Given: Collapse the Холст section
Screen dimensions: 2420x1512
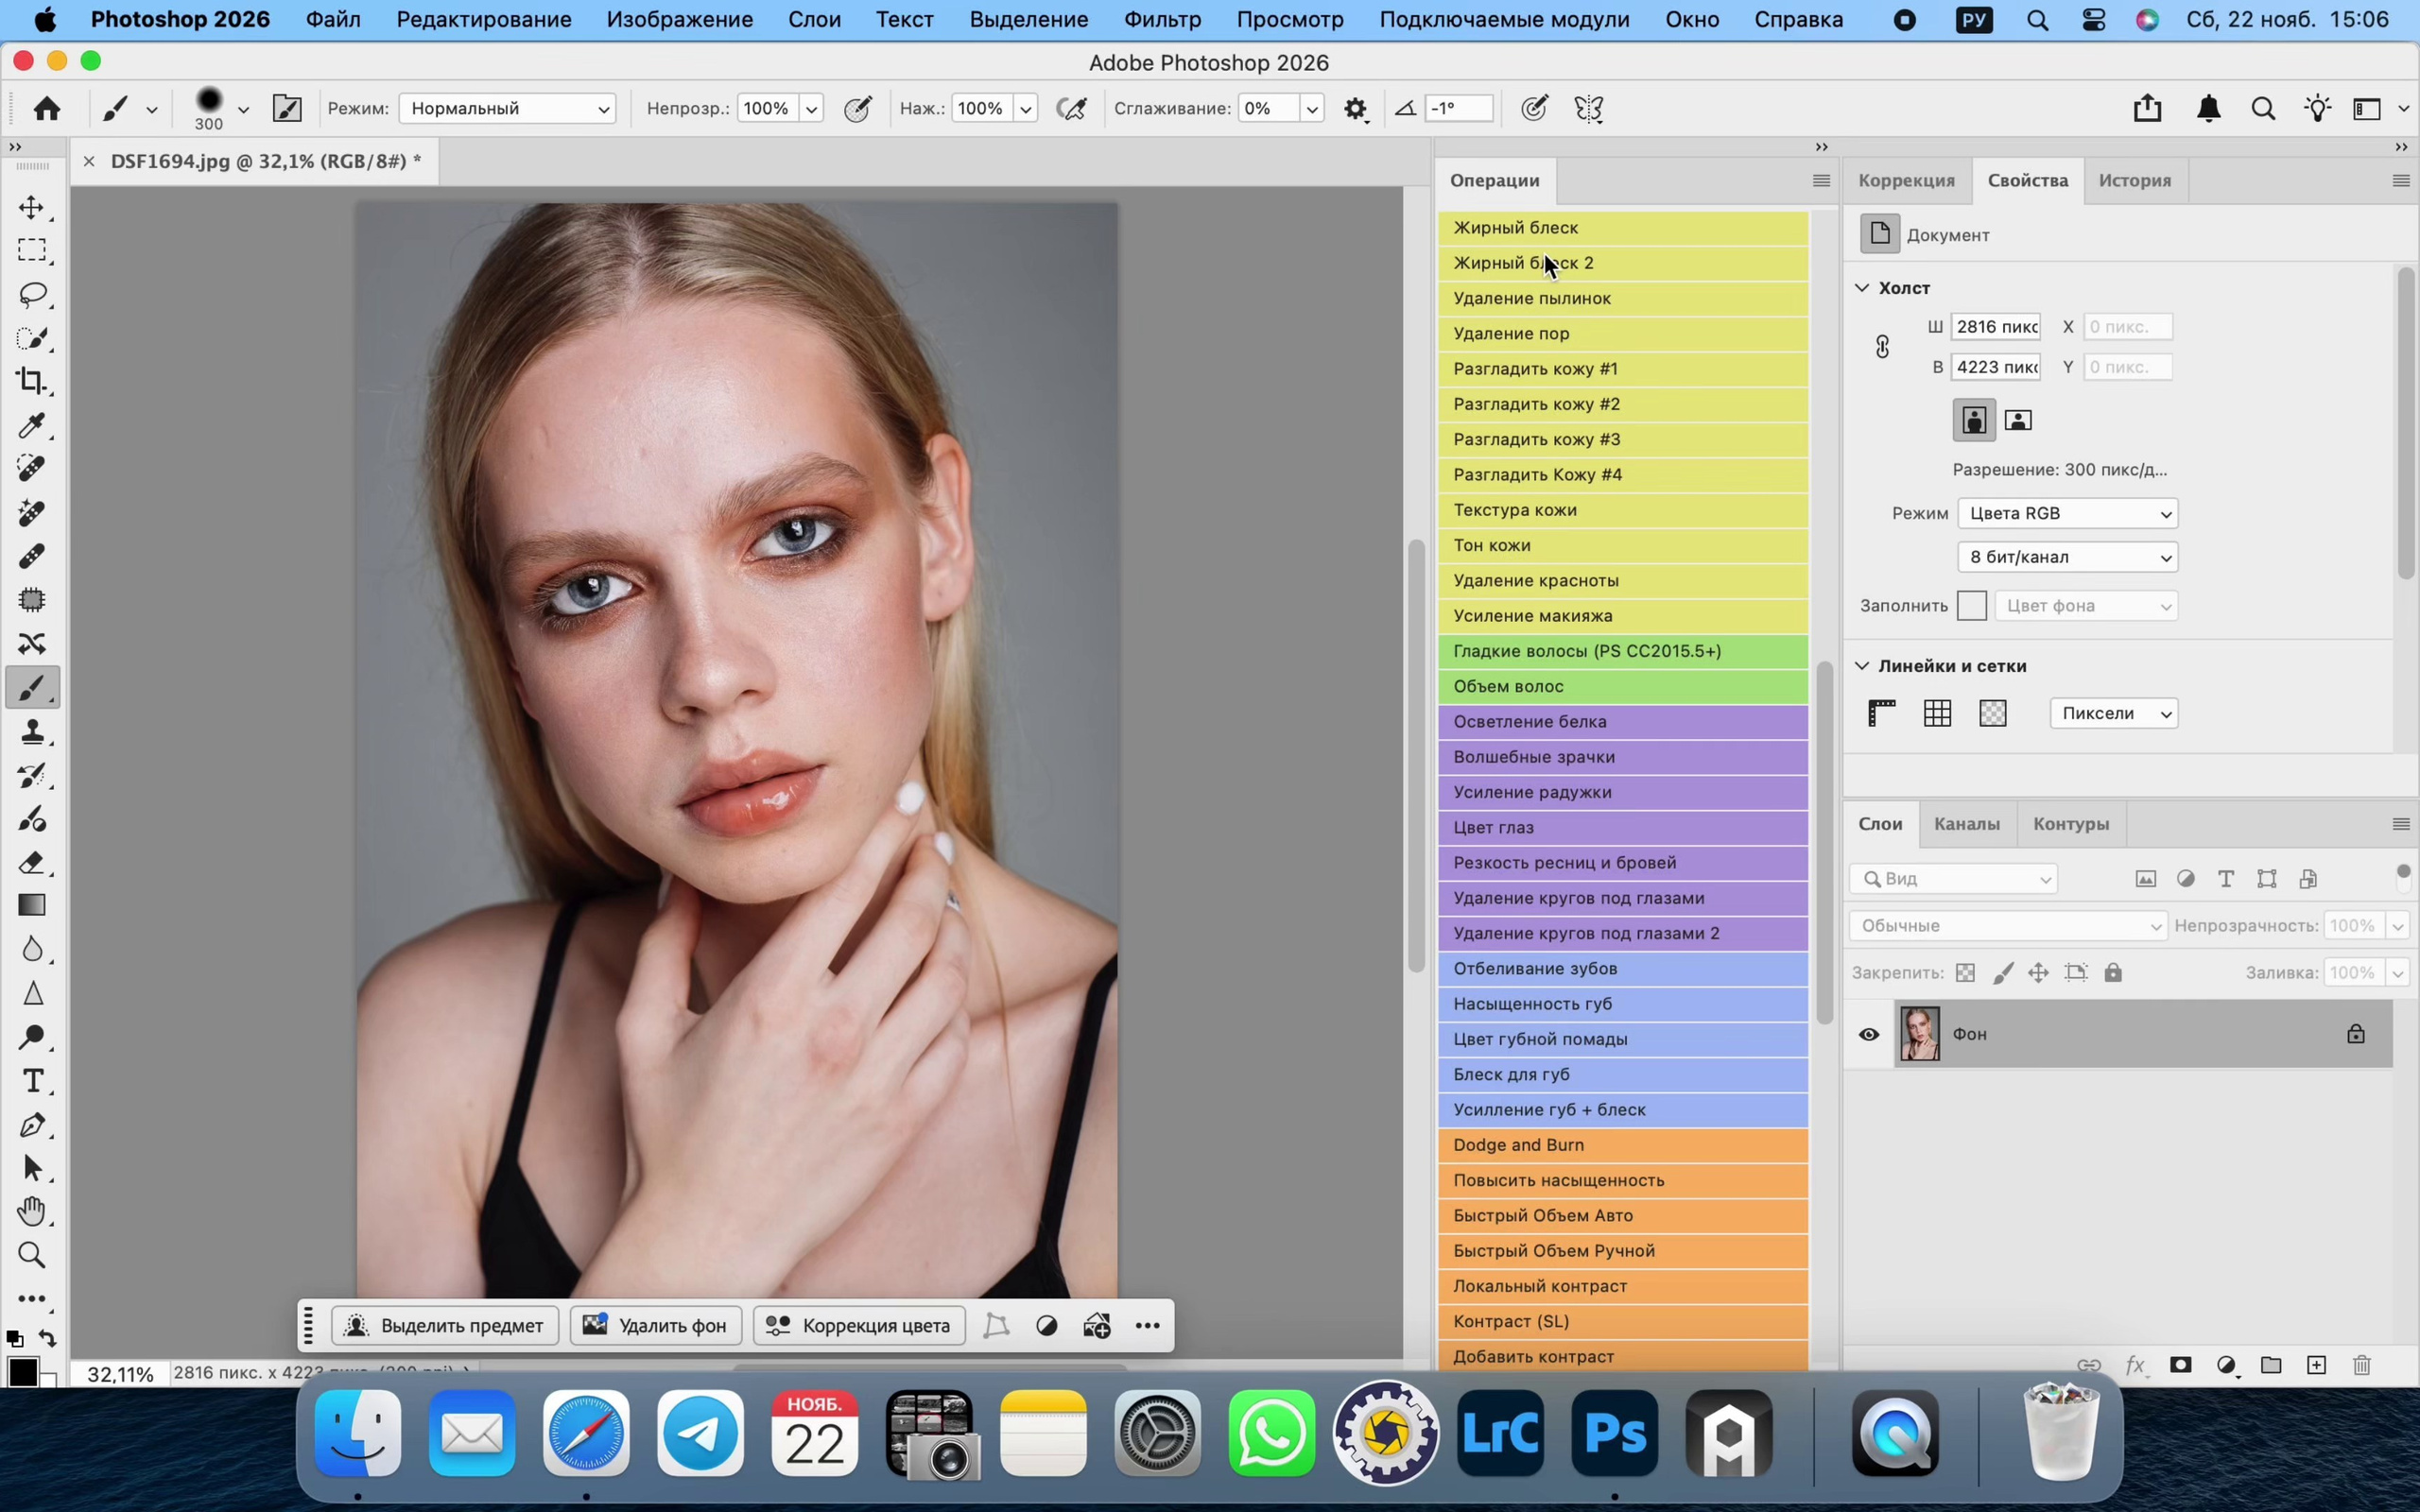Looking at the screenshot, I should point(1862,288).
